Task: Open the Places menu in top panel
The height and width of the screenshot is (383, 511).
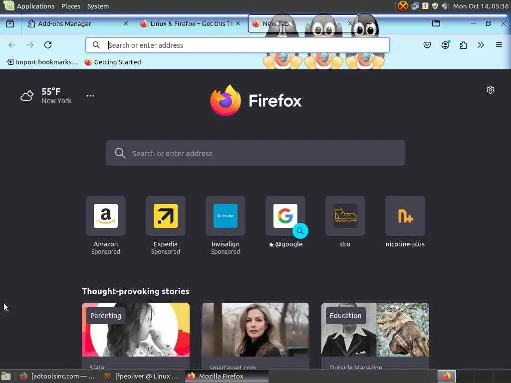Action: [x=71, y=6]
